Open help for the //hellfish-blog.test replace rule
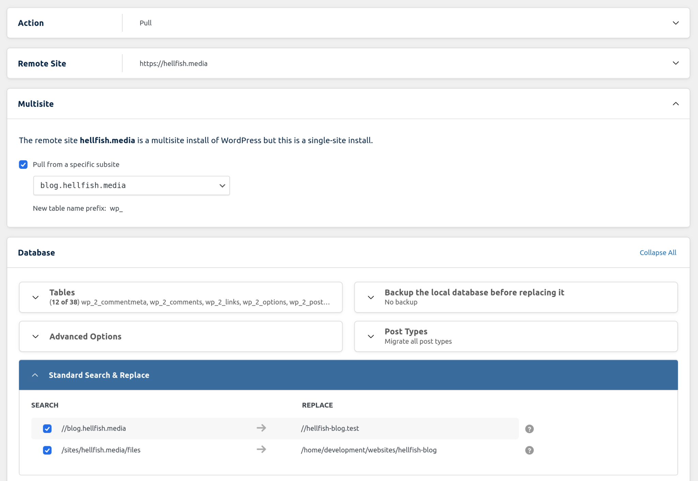The image size is (698, 481). point(529,429)
